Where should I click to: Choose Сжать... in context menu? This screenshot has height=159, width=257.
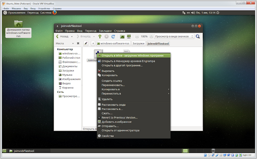click(x=134, y=113)
